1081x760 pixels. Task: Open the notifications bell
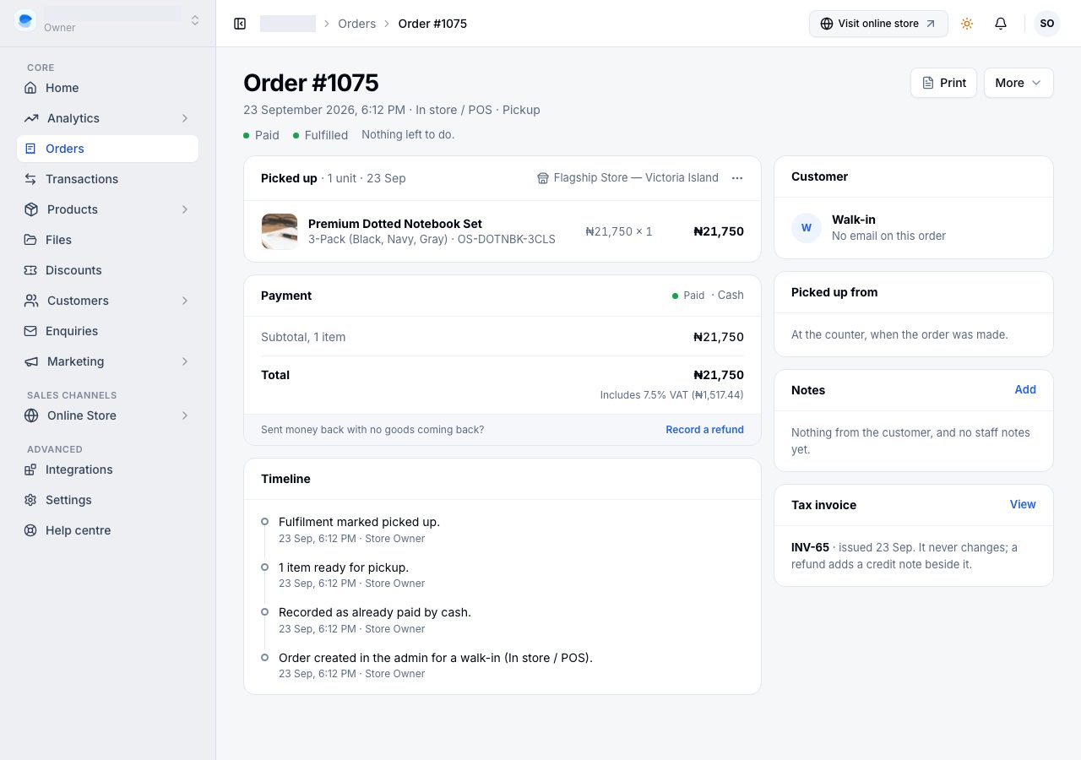[x=1001, y=24]
